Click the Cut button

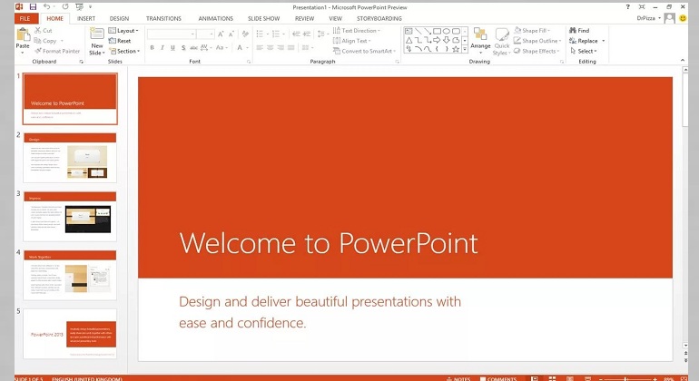click(x=44, y=30)
